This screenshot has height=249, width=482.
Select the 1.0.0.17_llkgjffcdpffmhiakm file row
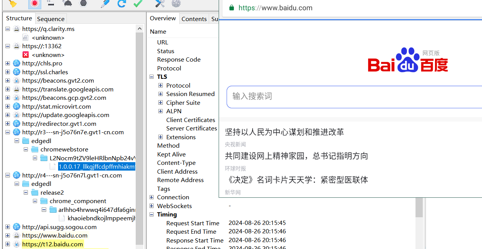click(x=97, y=167)
